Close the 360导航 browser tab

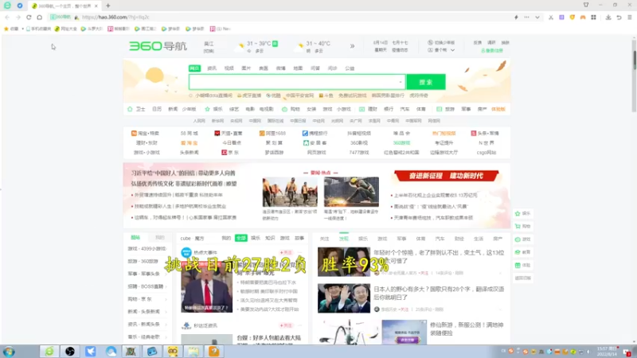point(96,6)
